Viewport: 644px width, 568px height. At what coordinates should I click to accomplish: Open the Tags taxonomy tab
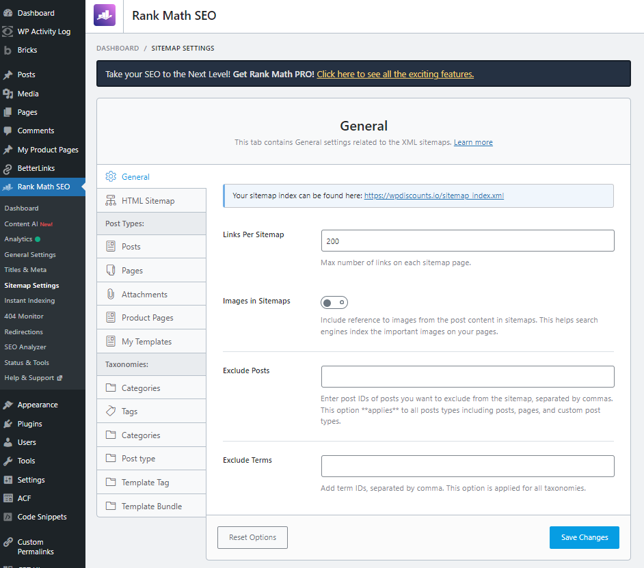(152, 411)
